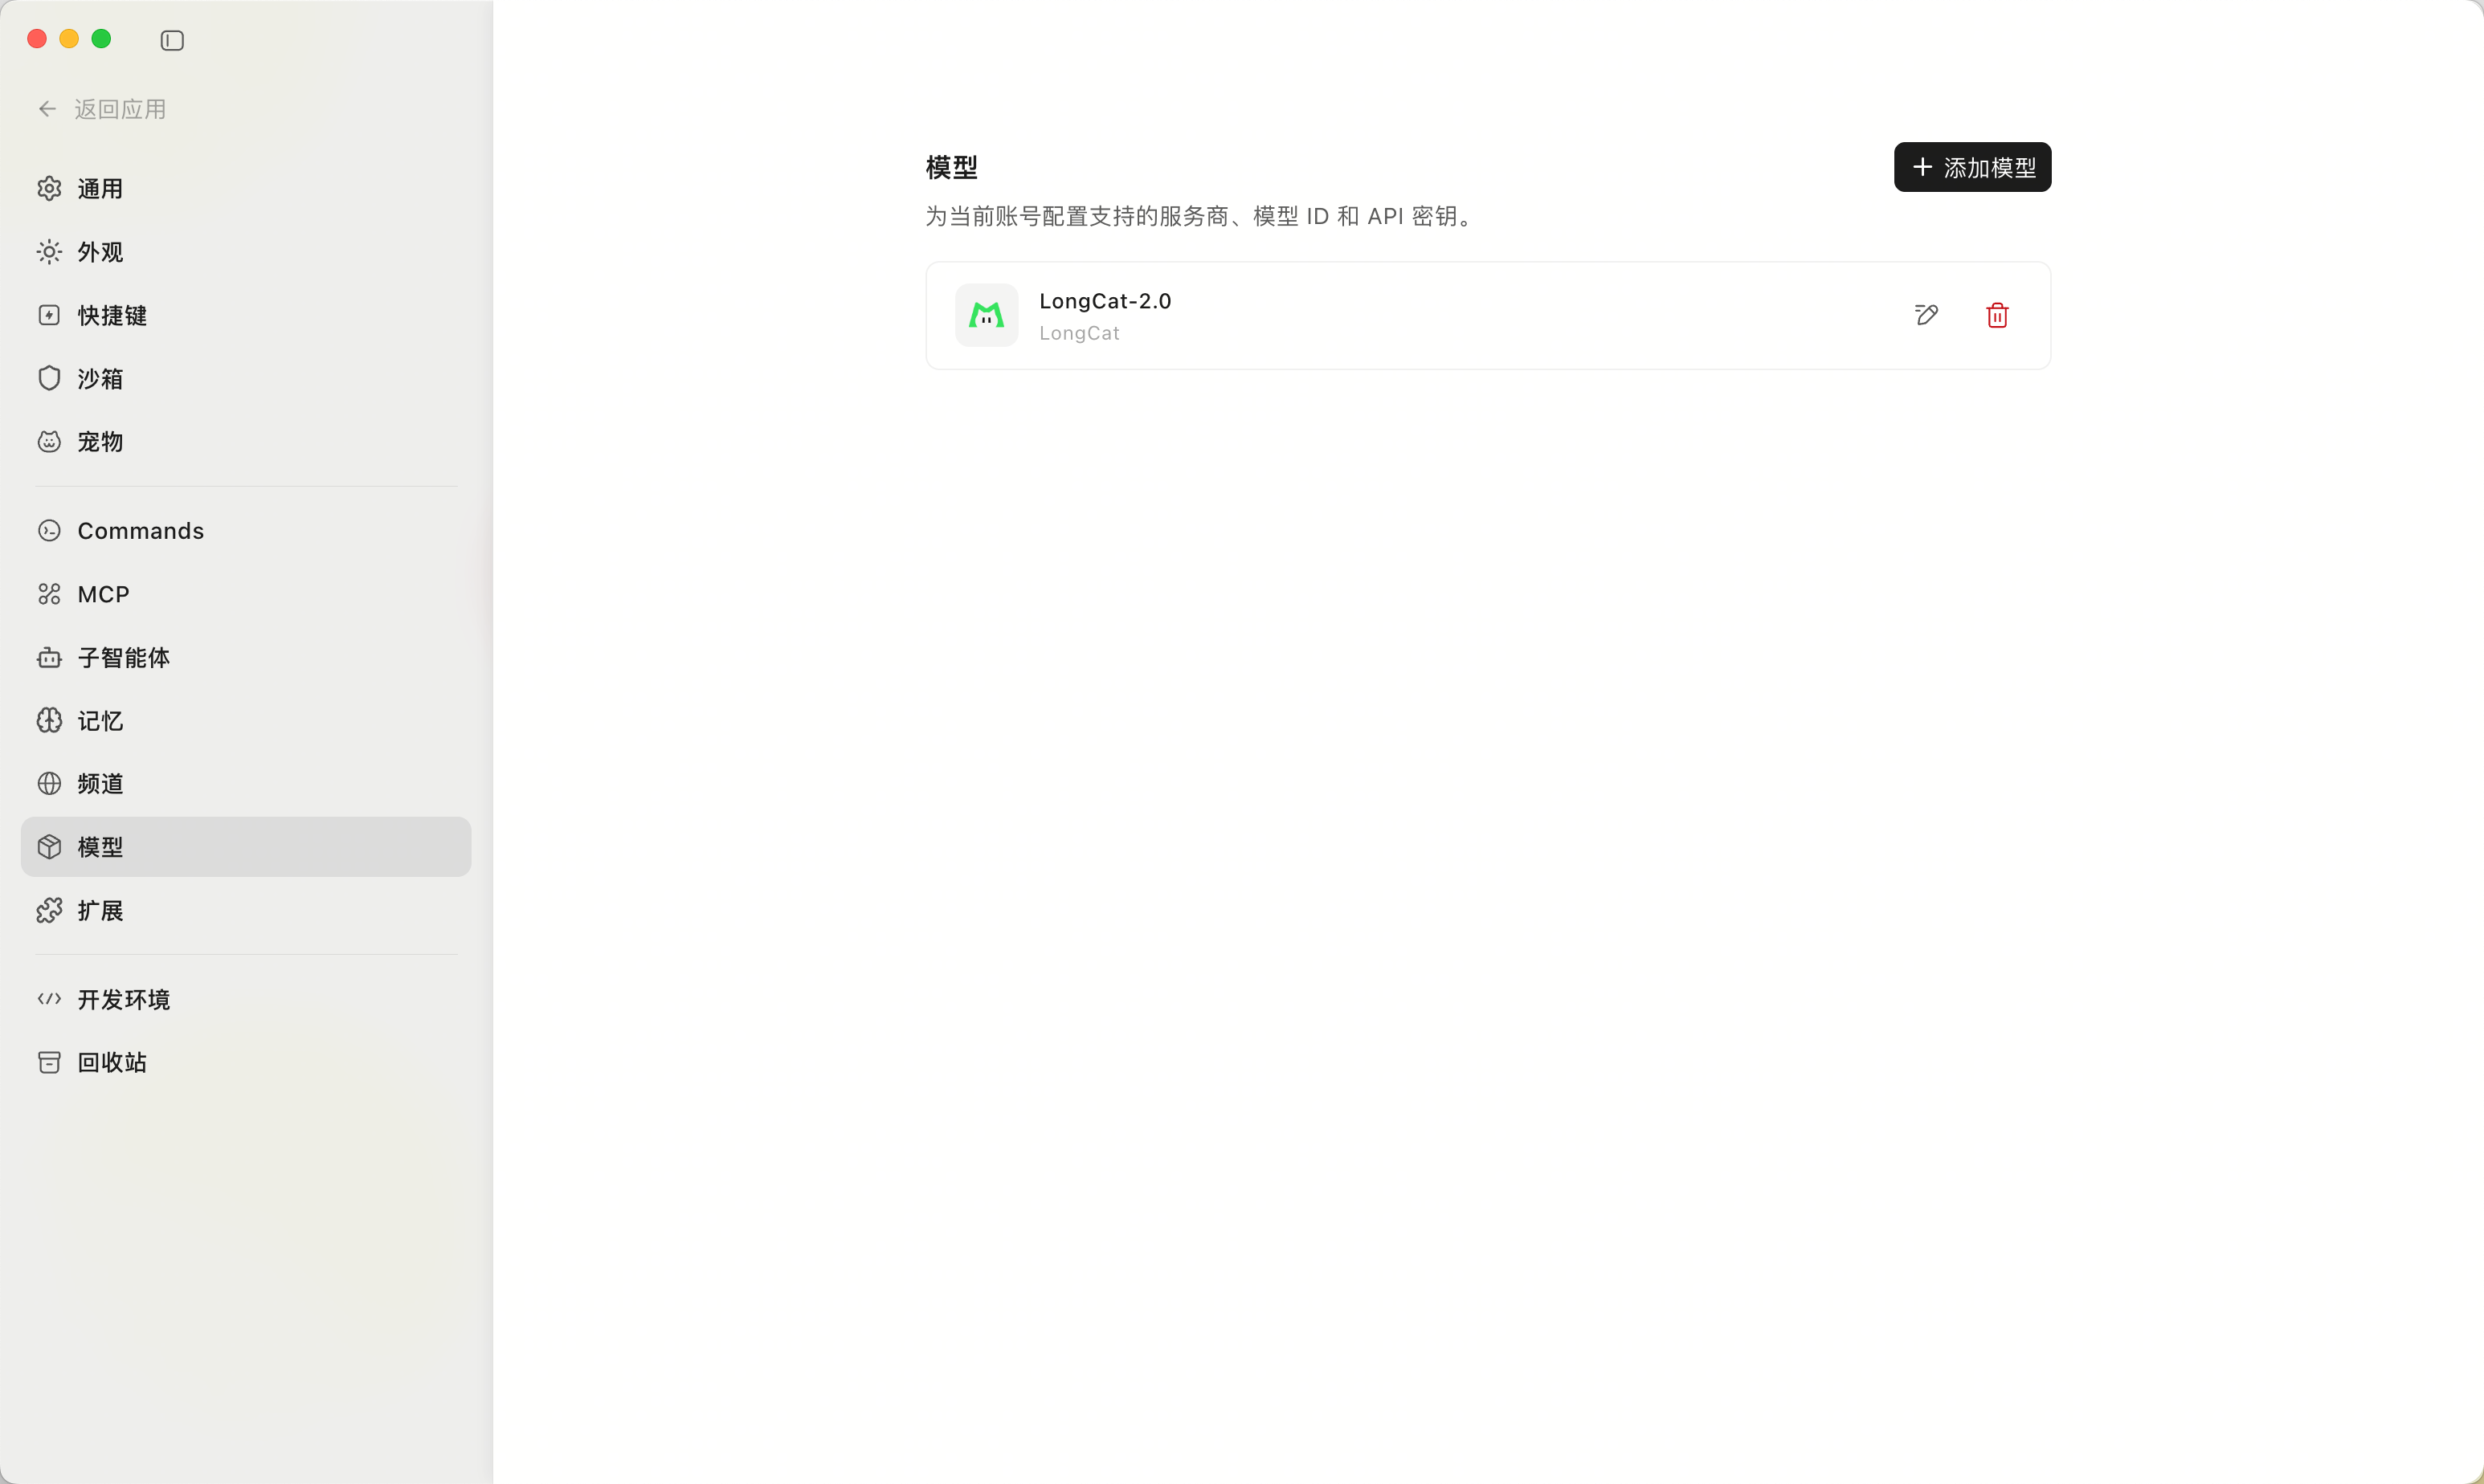The width and height of the screenshot is (2484, 1484).
Task: Open 记忆 memory settings
Action: 245,721
